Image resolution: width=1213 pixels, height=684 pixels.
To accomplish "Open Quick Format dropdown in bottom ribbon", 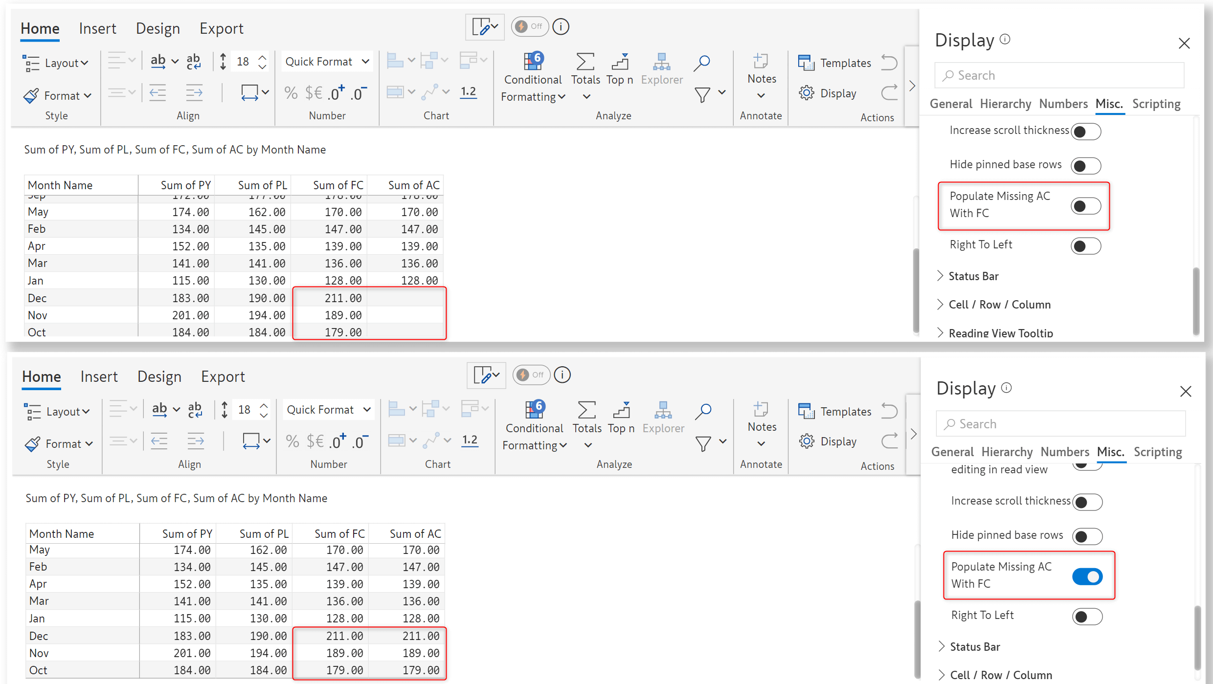I will 329,410.
